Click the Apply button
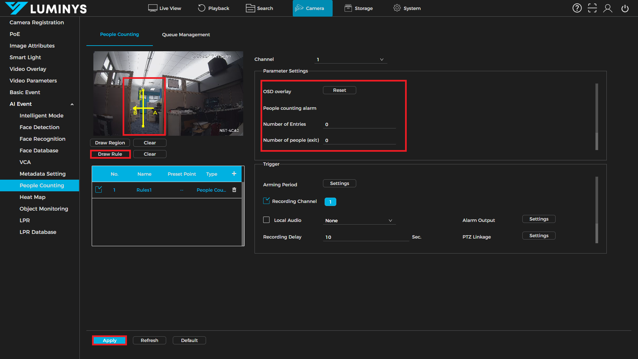Screen dimensions: 638x359 [x=109, y=340]
